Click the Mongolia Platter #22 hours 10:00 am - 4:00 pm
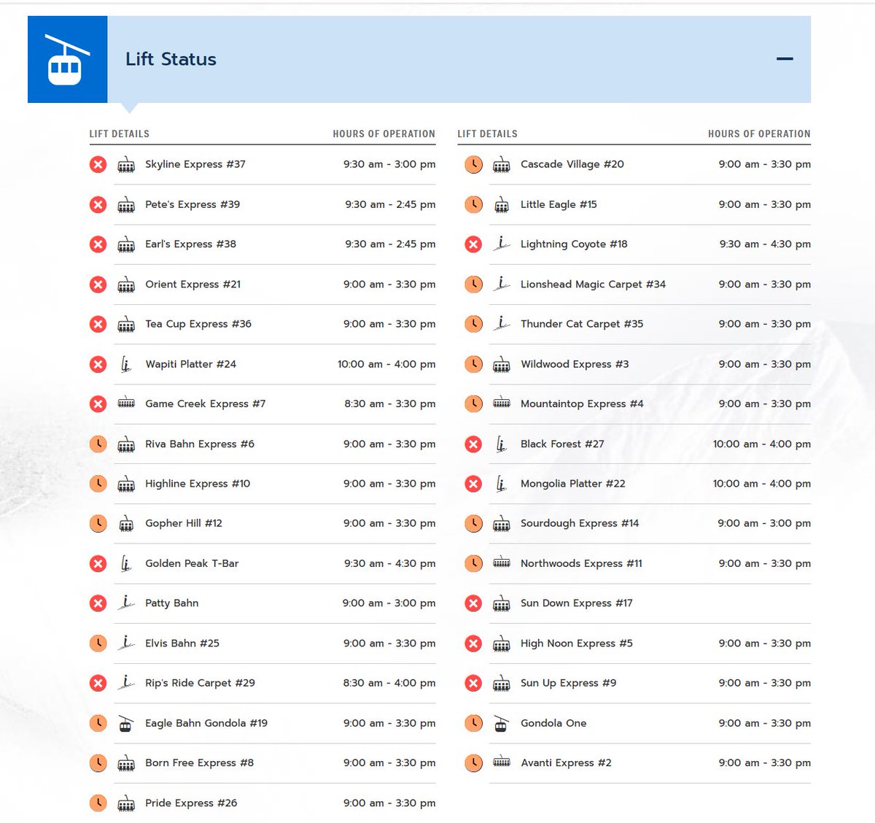The height and width of the screenshot is (823, 875). click(762, 484)
